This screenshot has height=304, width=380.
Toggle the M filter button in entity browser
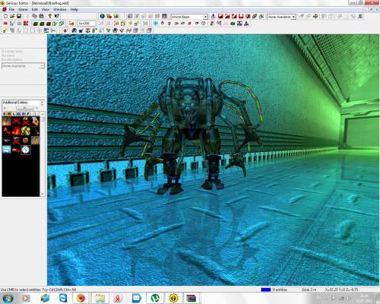[x=9, y=114]
